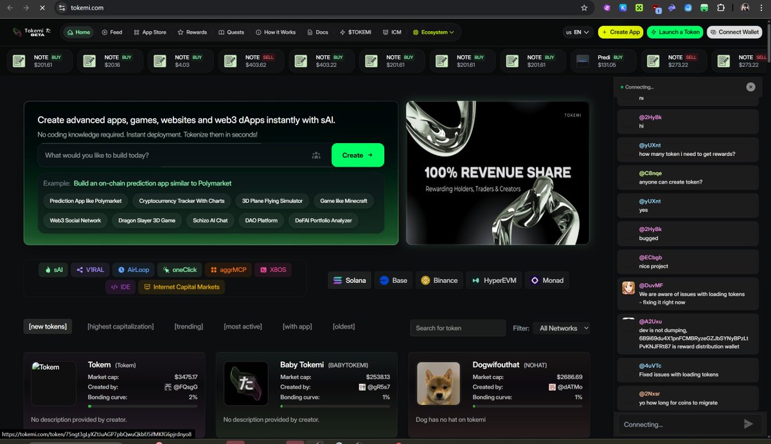Click the Tokemi BETA logo
771x444 pixels.
coord(32,31)
